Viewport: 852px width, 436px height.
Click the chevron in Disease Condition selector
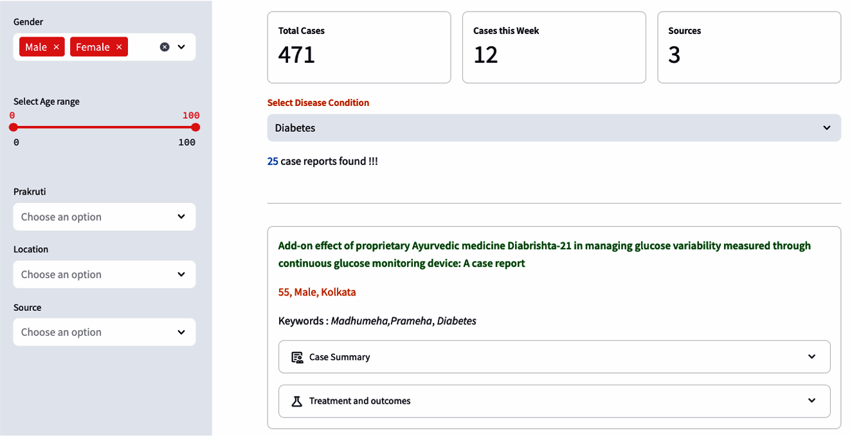pyautogui.click(x=827, y=128)
